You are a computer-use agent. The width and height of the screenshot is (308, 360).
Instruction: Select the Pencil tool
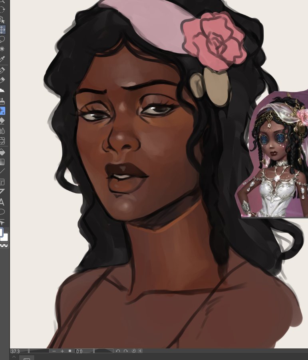click(x=2, y=80)
